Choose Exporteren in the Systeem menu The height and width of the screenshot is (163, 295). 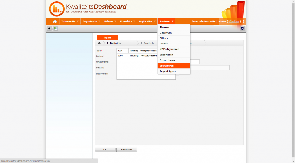(167, 55)
